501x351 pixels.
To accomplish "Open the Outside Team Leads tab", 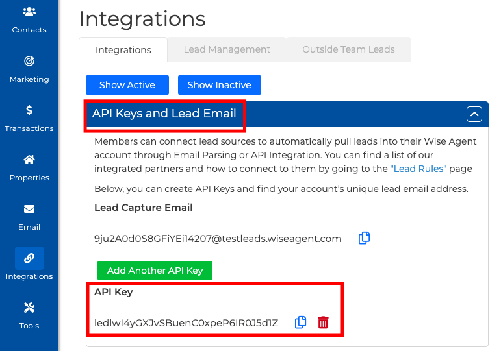I will (348, 49).
